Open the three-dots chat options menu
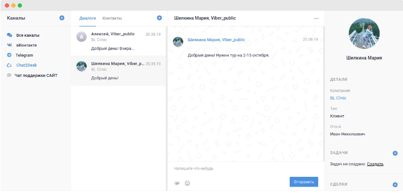Image resolution: width=403 pixels, height=193 pixels. click(316, 19)
